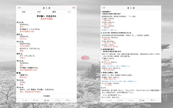Screen dimensions: 173x108
Task: Click example ⑨ 駅から 歩いて 帰りました。
Action: (x=111, y=68)
